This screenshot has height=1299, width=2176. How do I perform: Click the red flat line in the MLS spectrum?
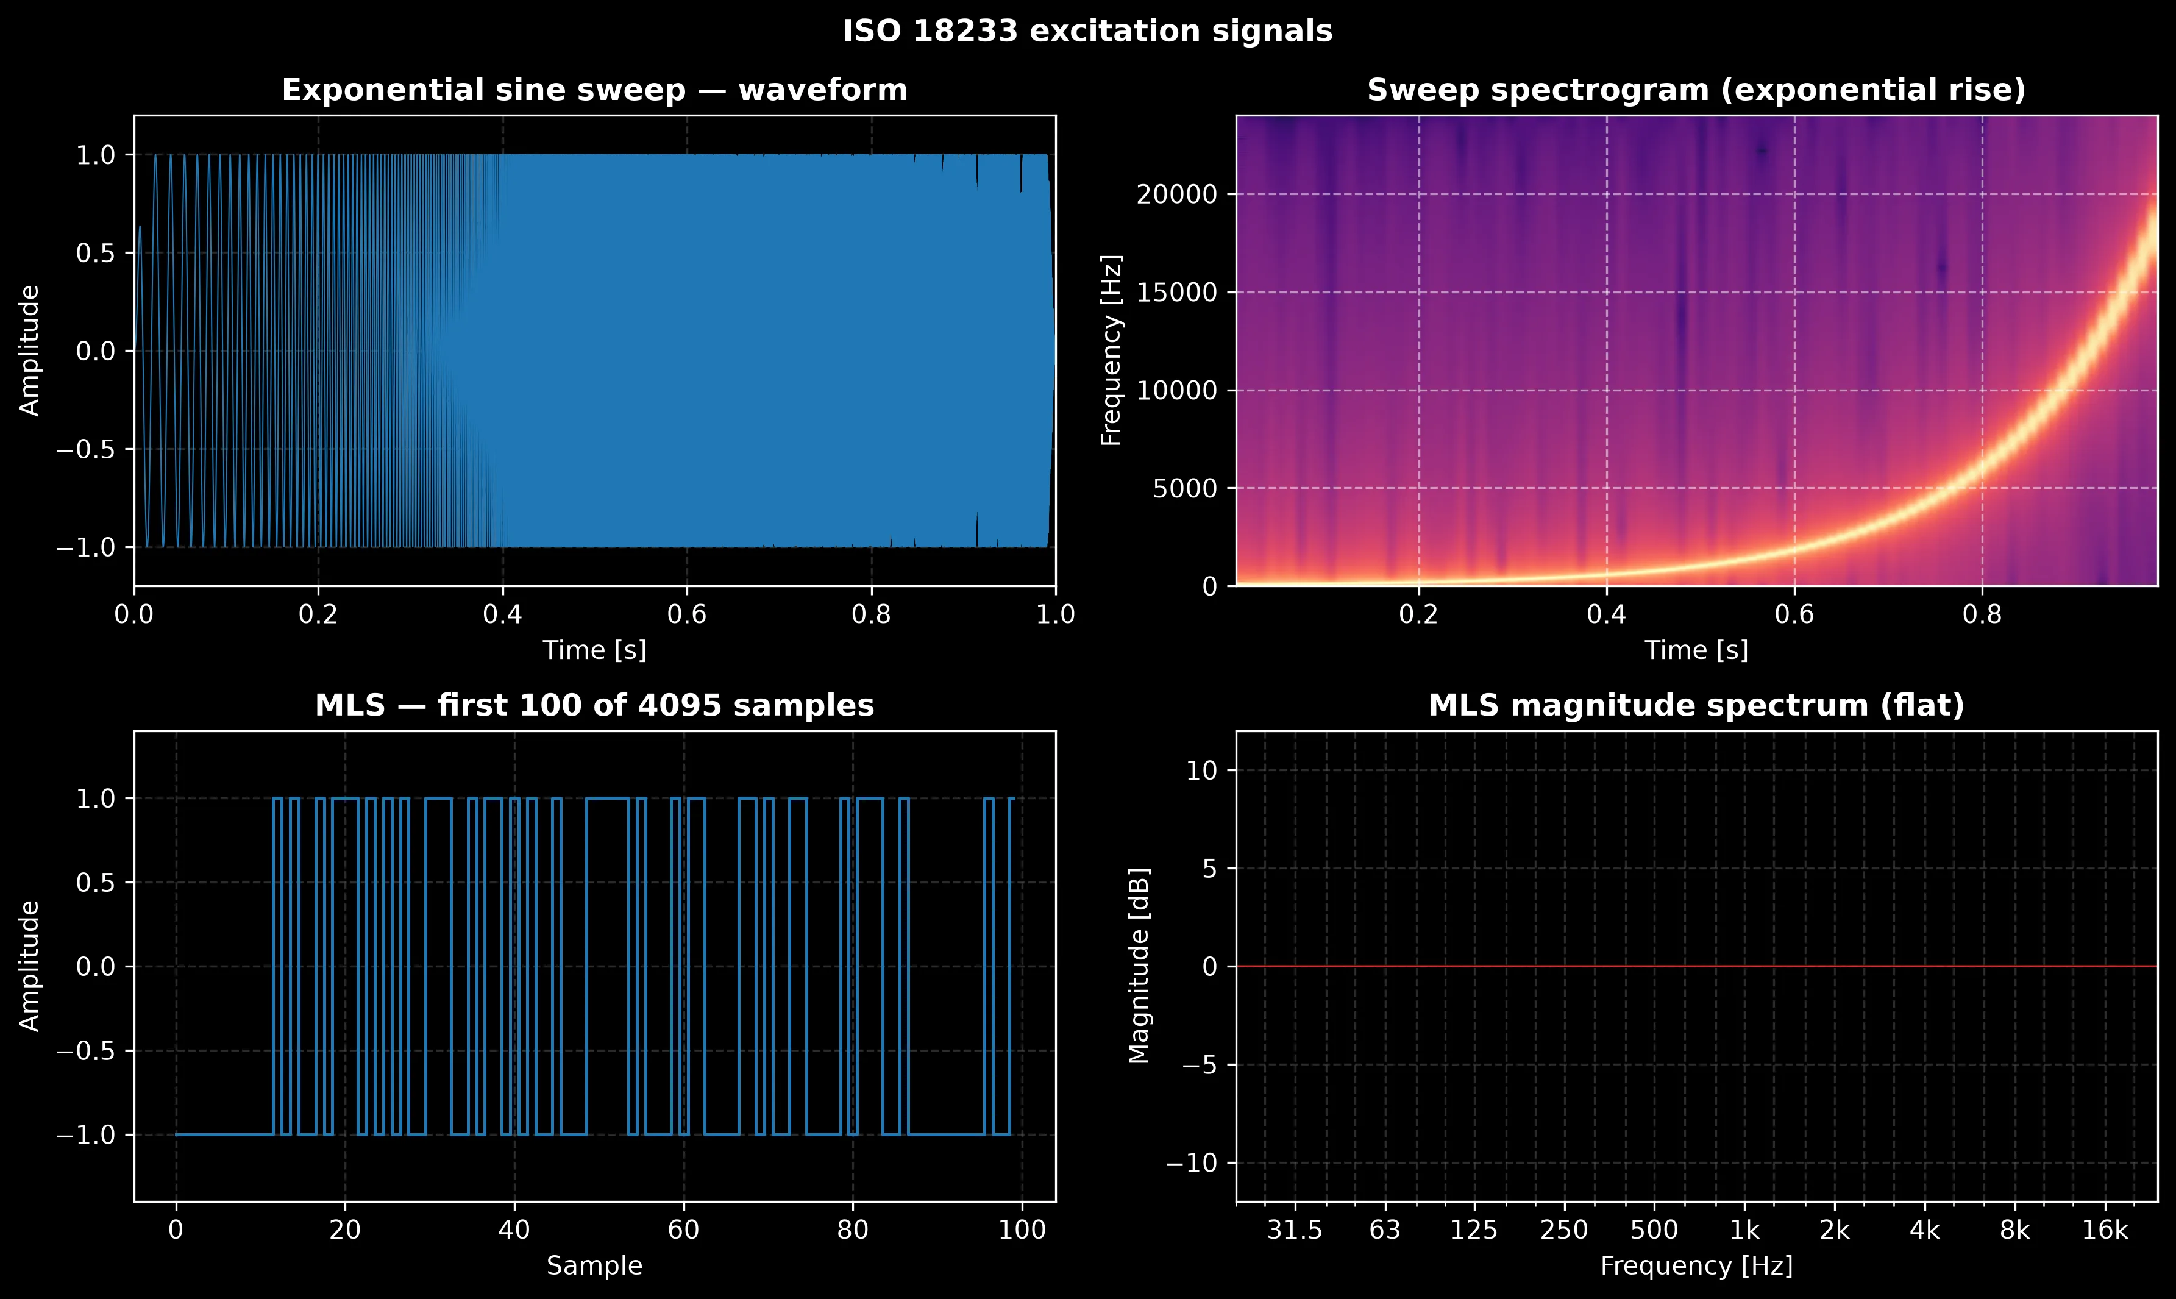[x=1696, y=966]
